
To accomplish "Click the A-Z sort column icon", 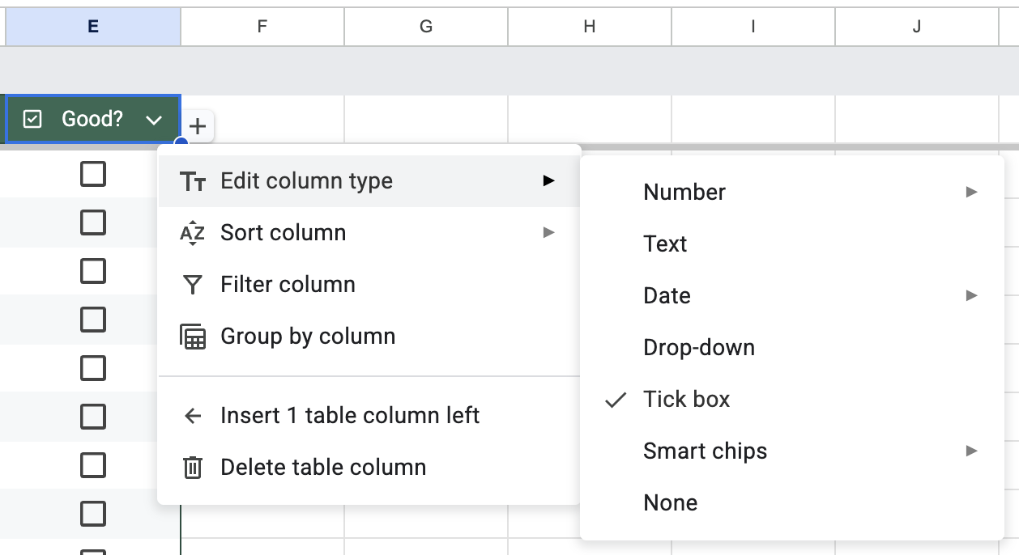I will (192, 233).
